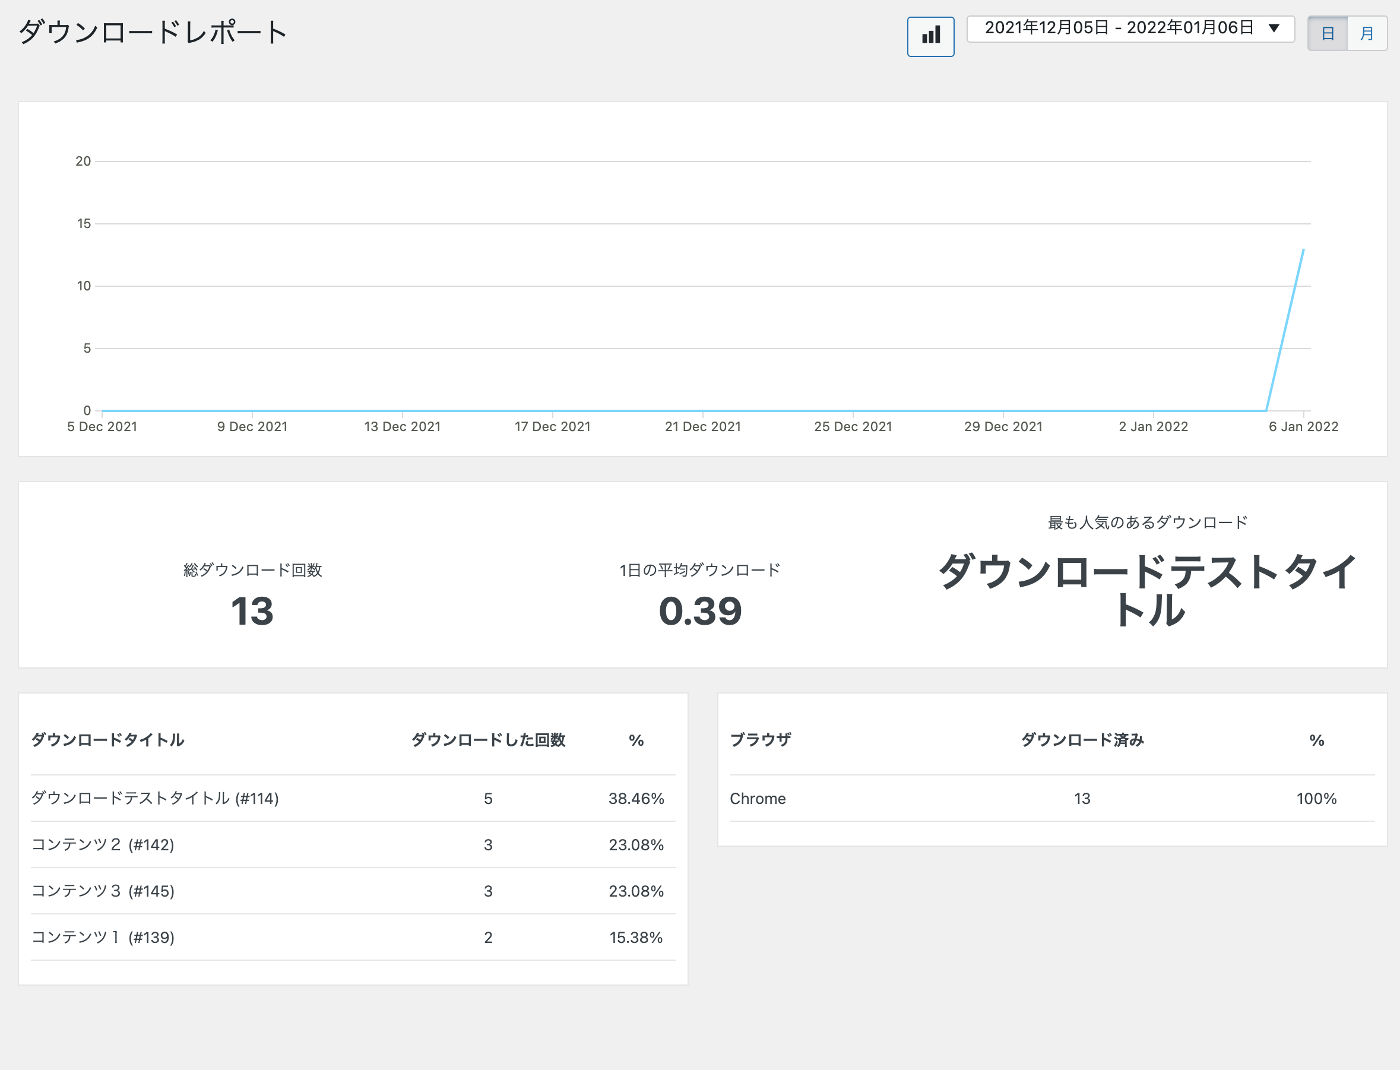Click the Chrome download count 13

(x=1082, y=799)
